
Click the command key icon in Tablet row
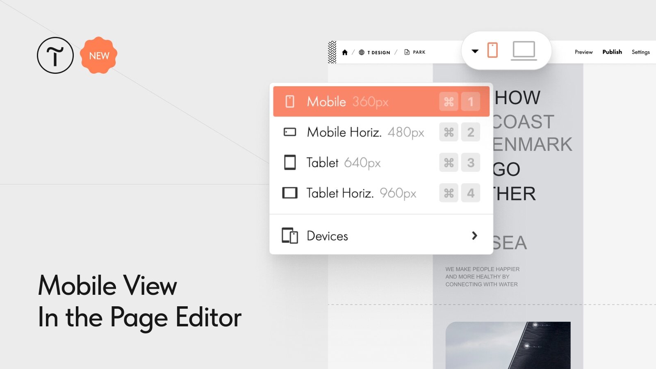pyautogui.click(x=449, y=162)
